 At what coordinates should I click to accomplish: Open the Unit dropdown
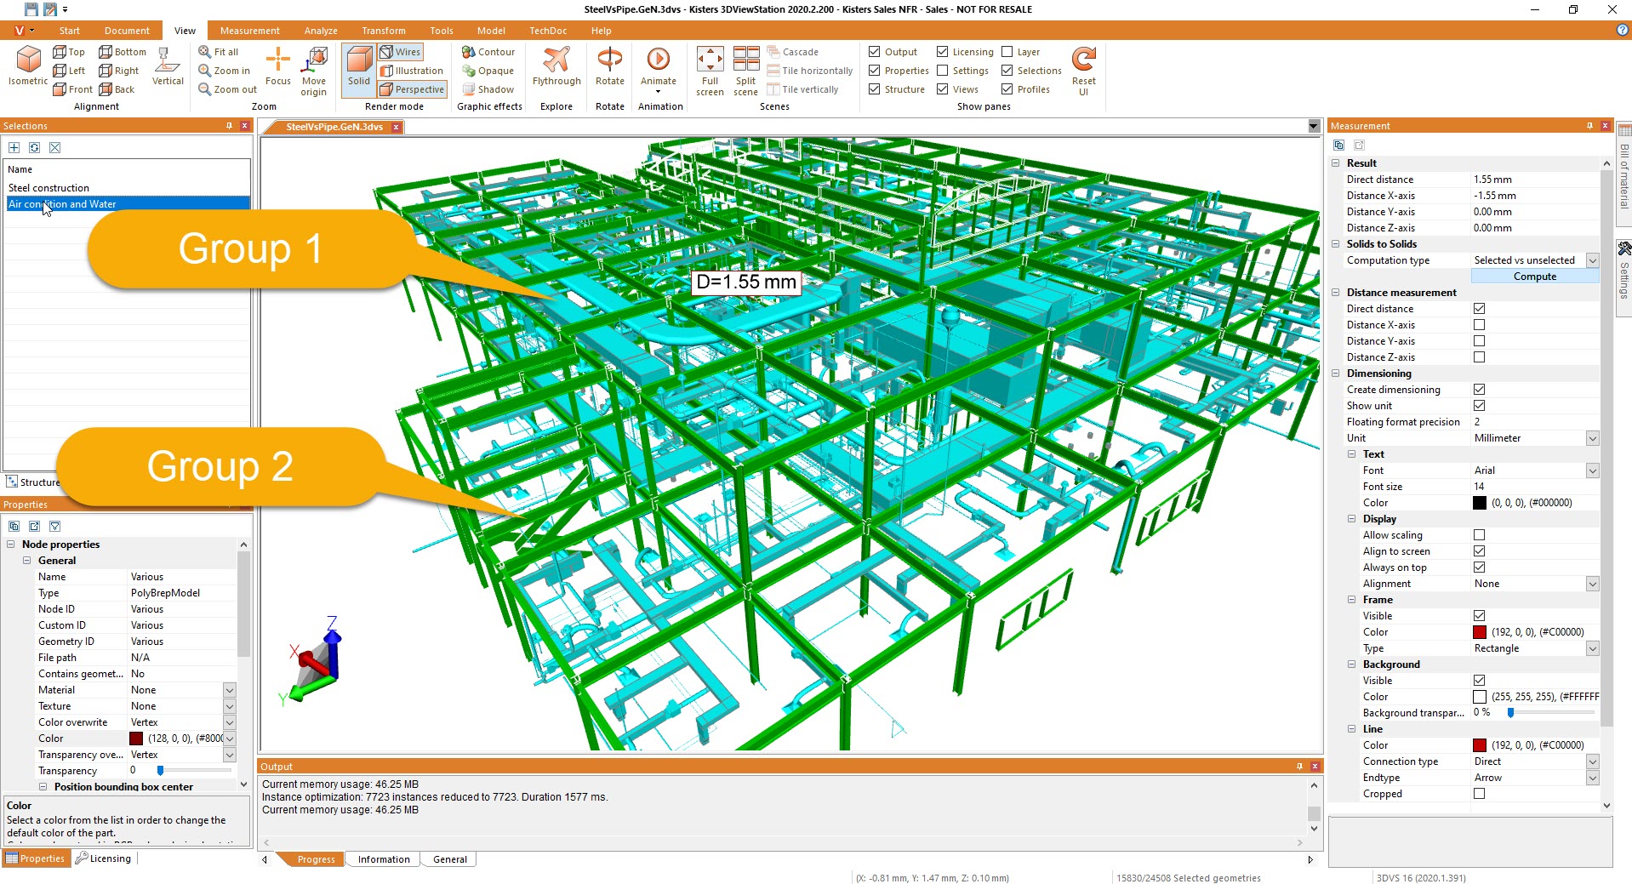point(1592,438)
